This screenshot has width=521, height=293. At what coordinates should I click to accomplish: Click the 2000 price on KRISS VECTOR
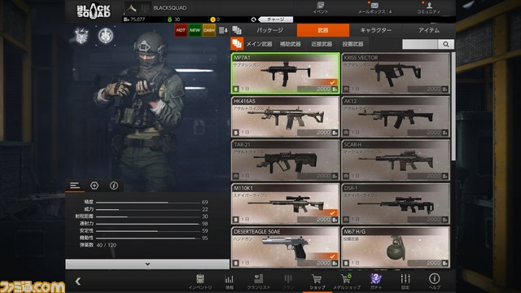tap(434, 89)
